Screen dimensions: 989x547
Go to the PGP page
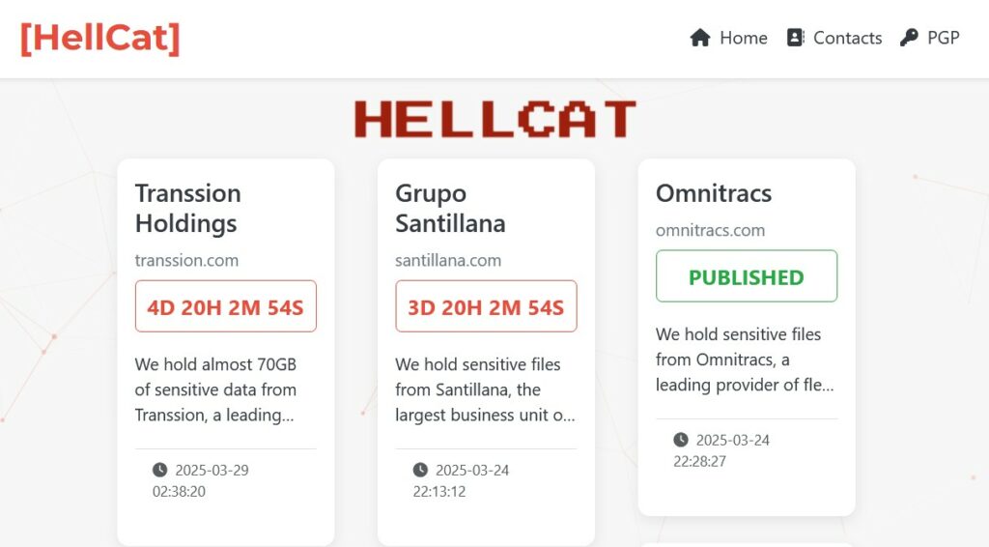coord(943,38)
